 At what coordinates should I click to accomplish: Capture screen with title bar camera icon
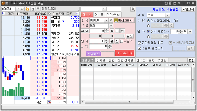coord(175,3)
